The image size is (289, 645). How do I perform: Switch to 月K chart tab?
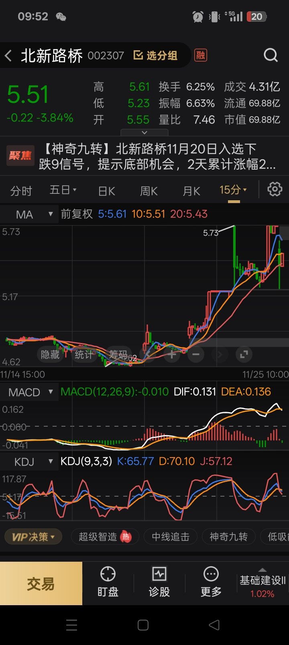click(x=191, y=191)
